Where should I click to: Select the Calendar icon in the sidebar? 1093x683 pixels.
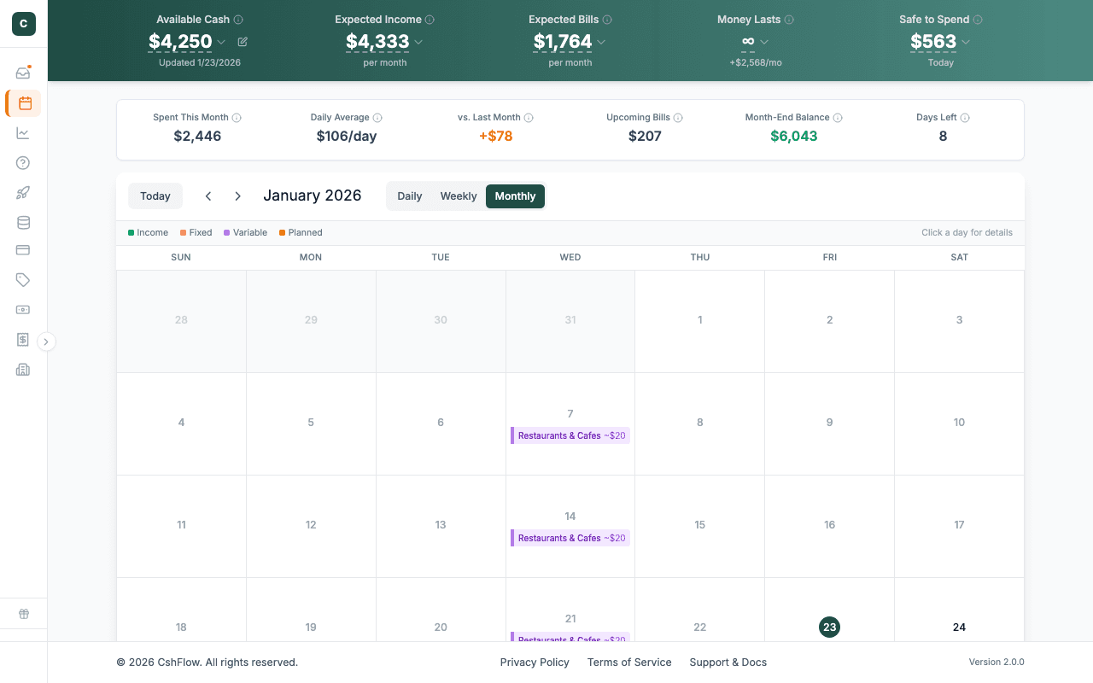tap(23, 103)
